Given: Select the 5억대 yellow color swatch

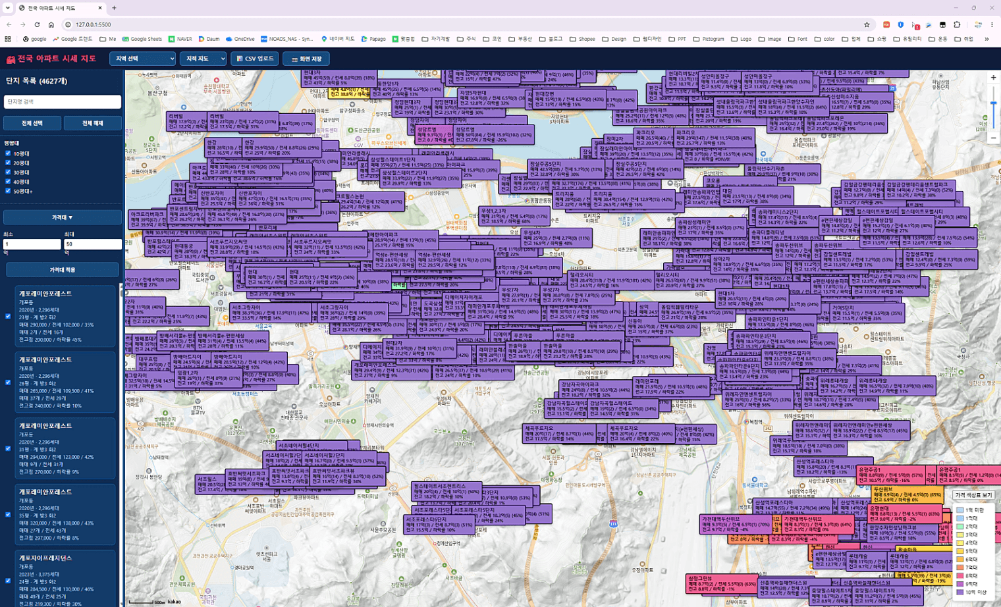Looking at the screenshot, I should (x=960, y=551).
